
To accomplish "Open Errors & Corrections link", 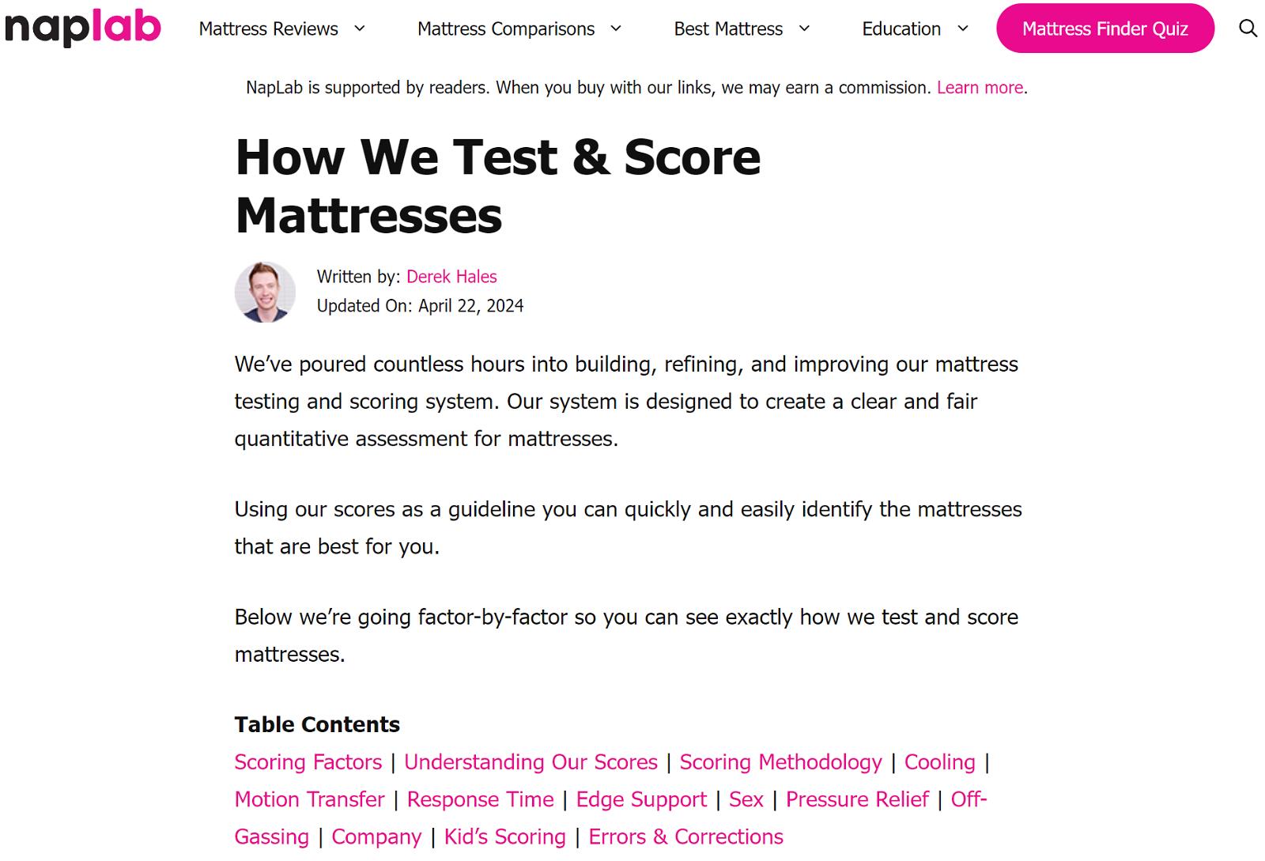I will click(685, 836).
